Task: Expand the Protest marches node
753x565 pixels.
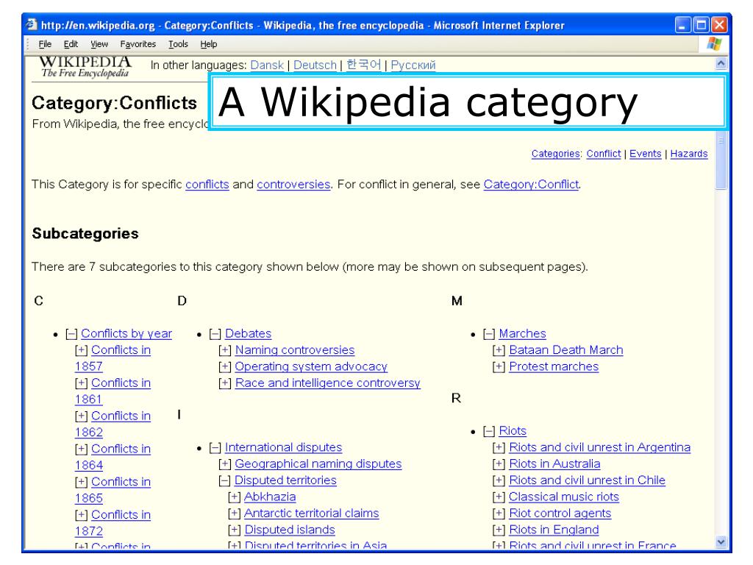Action: 499,367
